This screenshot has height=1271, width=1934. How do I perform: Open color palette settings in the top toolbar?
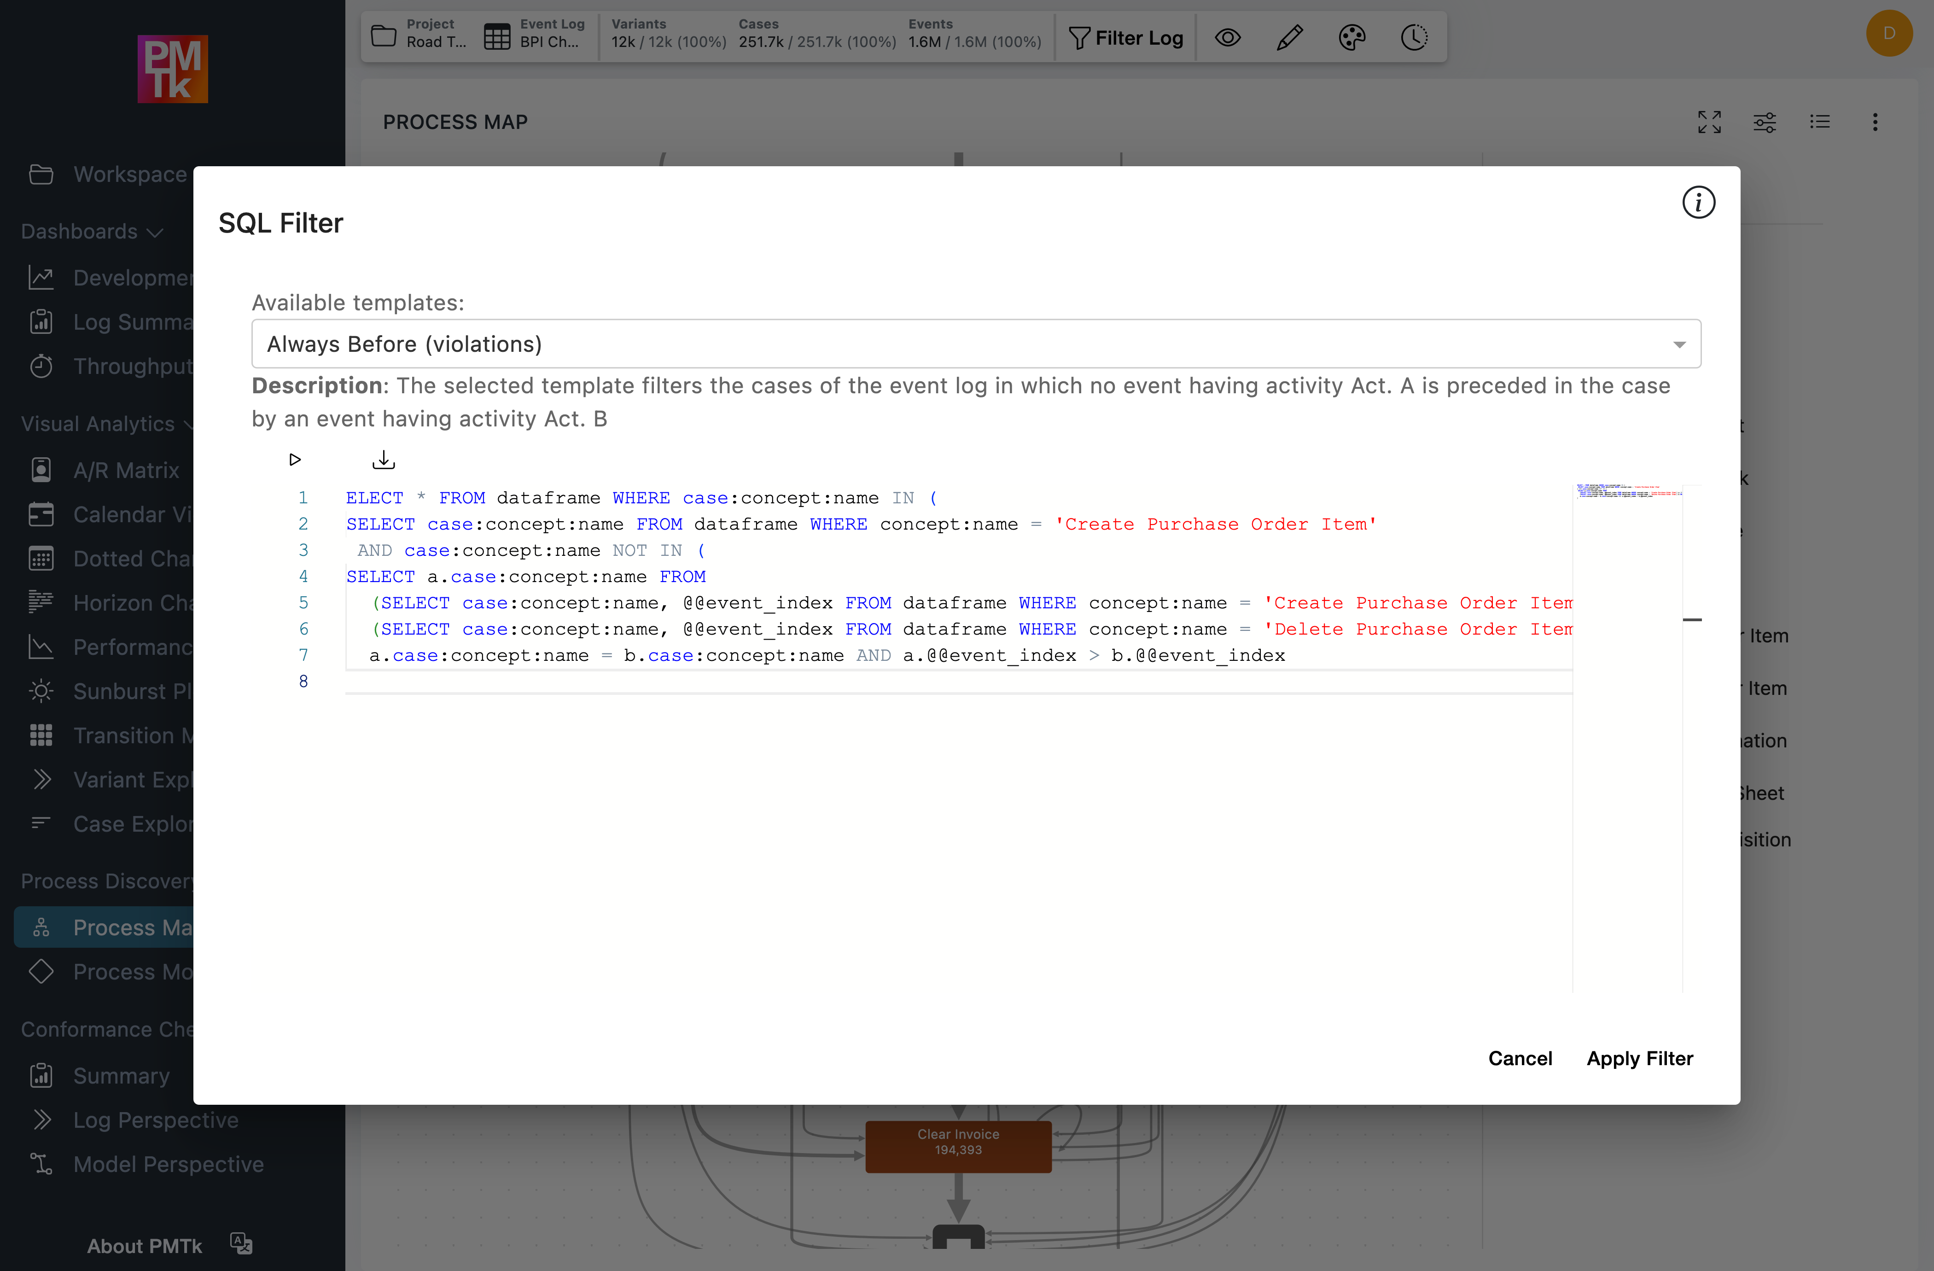[x=1352, y=36]
